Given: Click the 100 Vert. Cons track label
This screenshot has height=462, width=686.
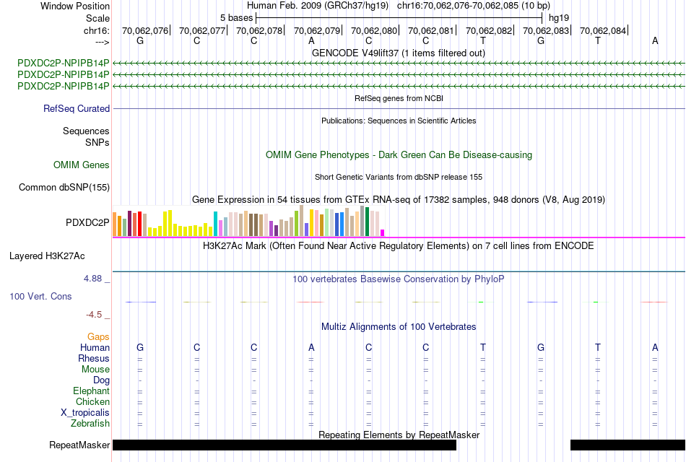Looking at the screenshot, I should 40,296.
